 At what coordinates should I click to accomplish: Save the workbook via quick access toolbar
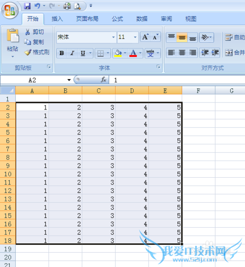tap(27, 6)
